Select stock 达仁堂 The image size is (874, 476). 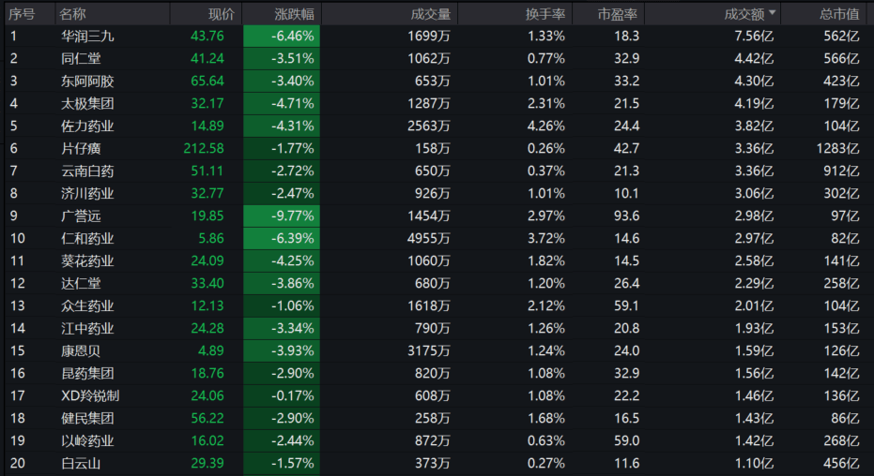(x=81, y=283)
